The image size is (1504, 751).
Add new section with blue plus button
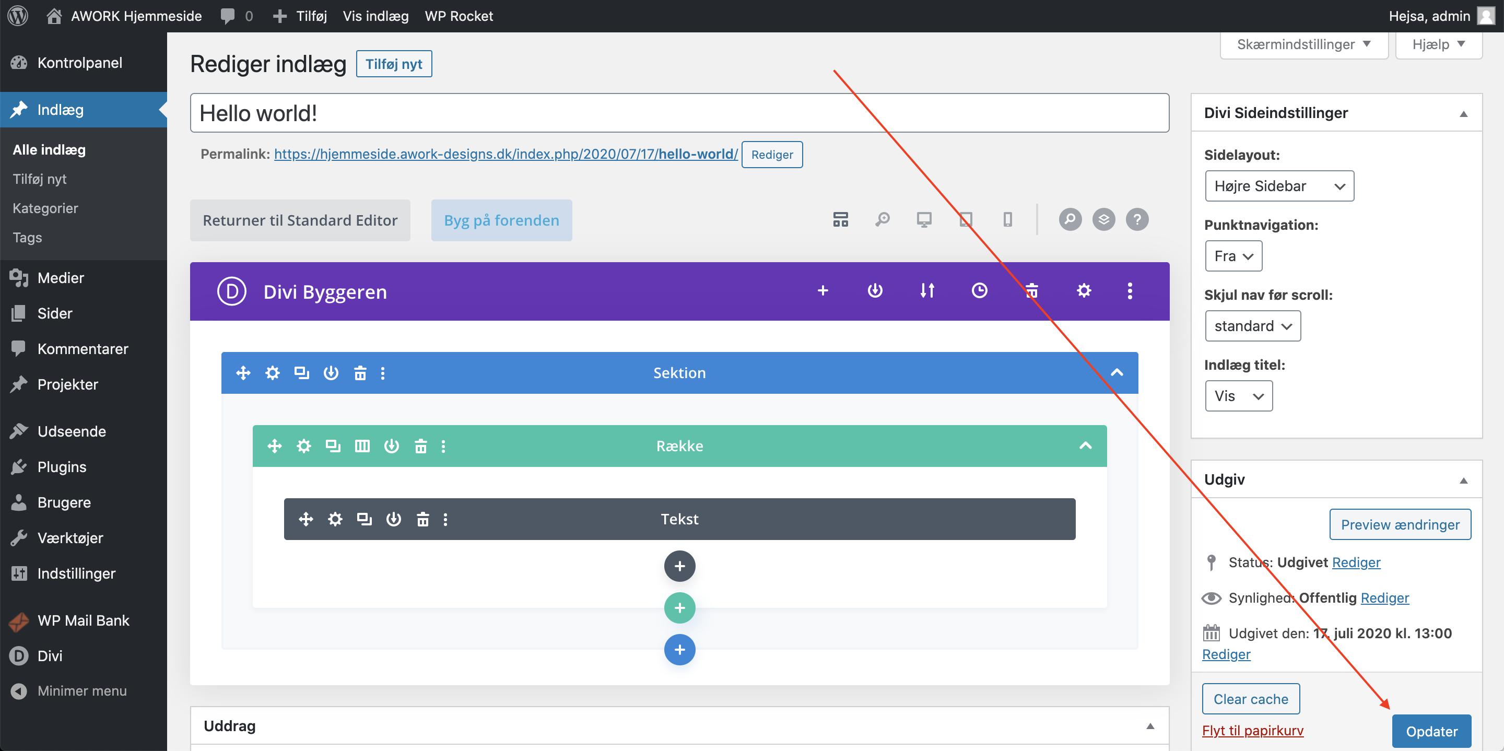[x=679, y=649]
